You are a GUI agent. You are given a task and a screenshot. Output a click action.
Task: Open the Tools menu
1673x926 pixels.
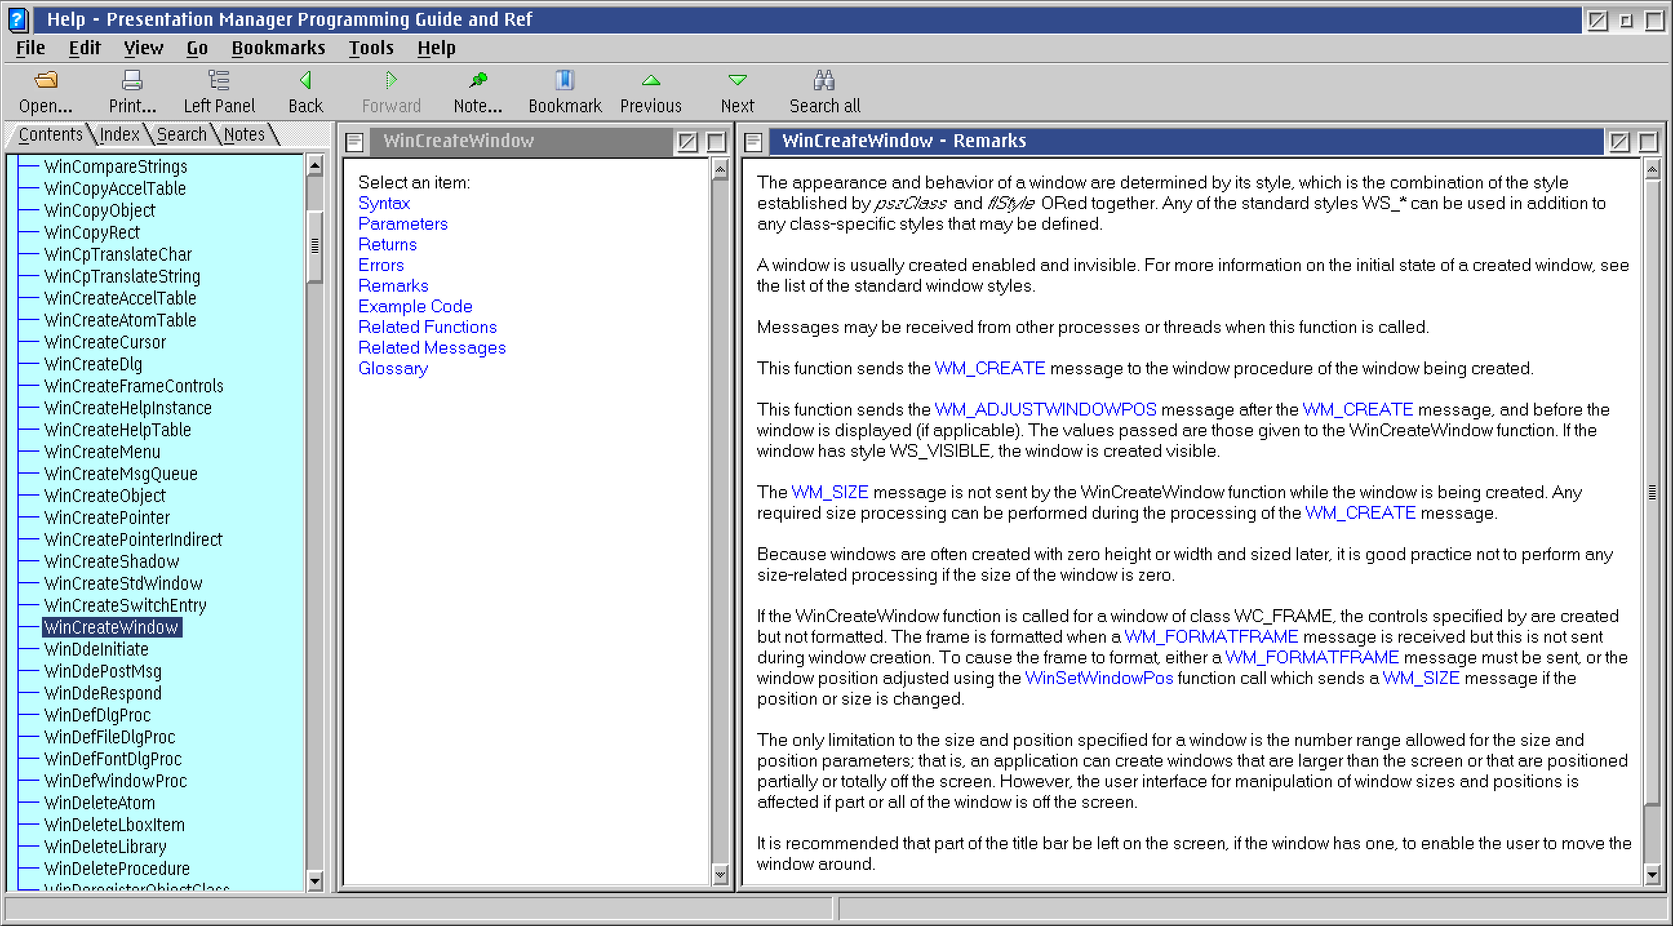click(x=371, y=48)
